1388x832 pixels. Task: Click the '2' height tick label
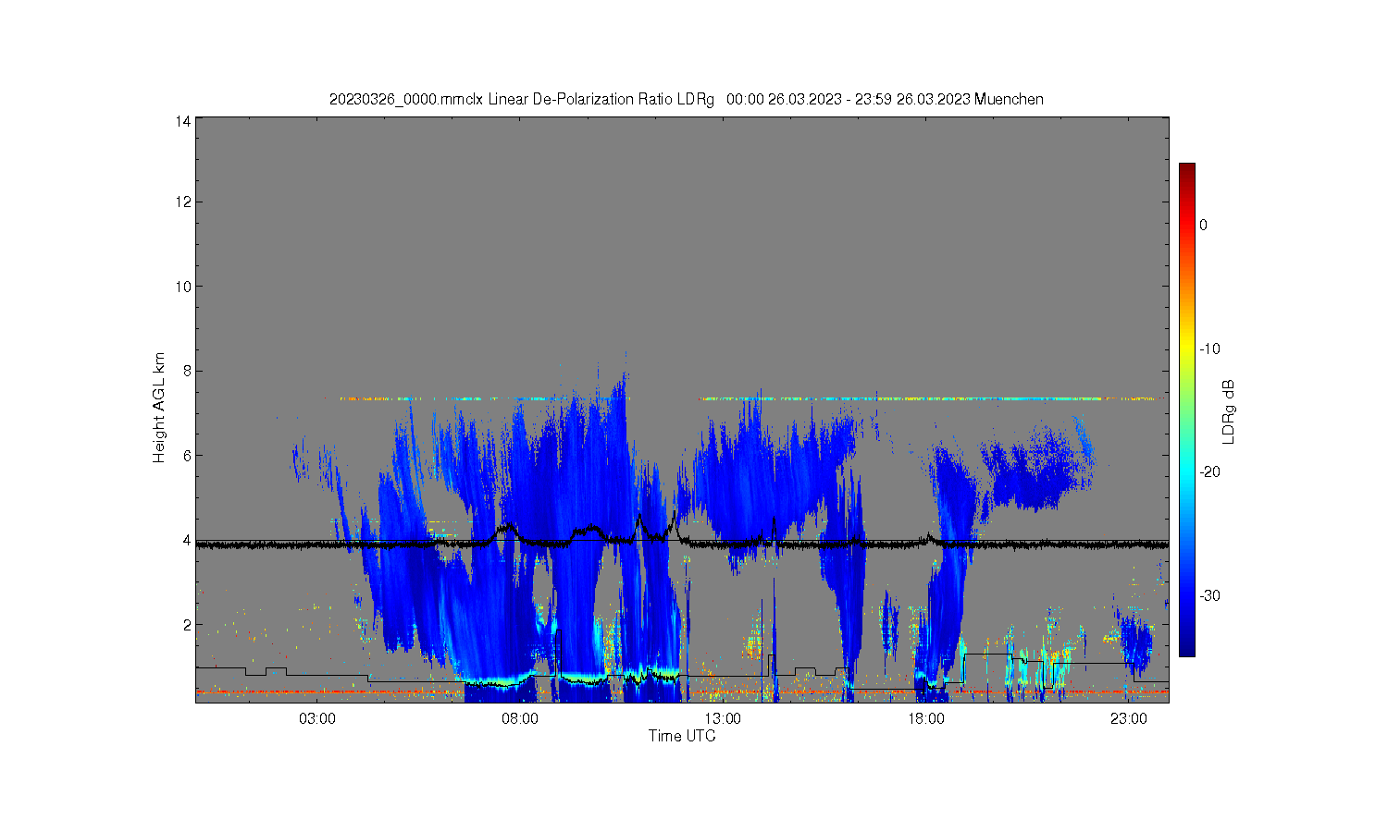point(188,625)
